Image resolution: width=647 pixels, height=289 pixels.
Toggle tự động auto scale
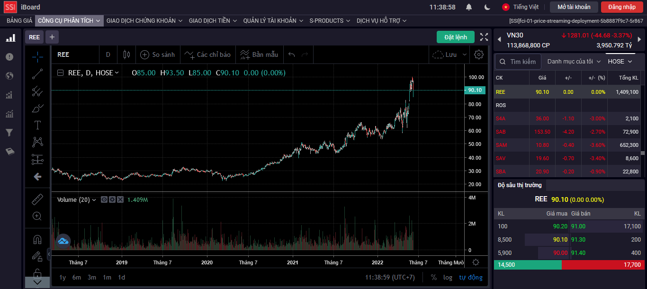tap(471, 277)
